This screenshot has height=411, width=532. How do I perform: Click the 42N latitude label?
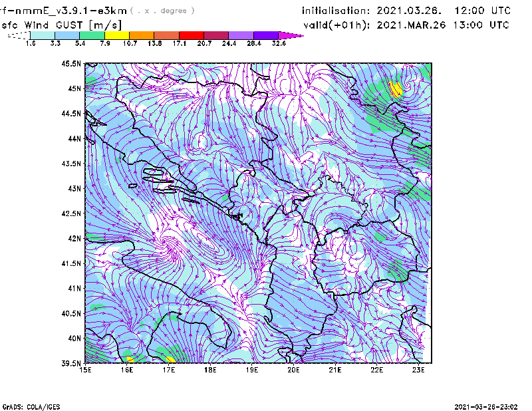74,239
